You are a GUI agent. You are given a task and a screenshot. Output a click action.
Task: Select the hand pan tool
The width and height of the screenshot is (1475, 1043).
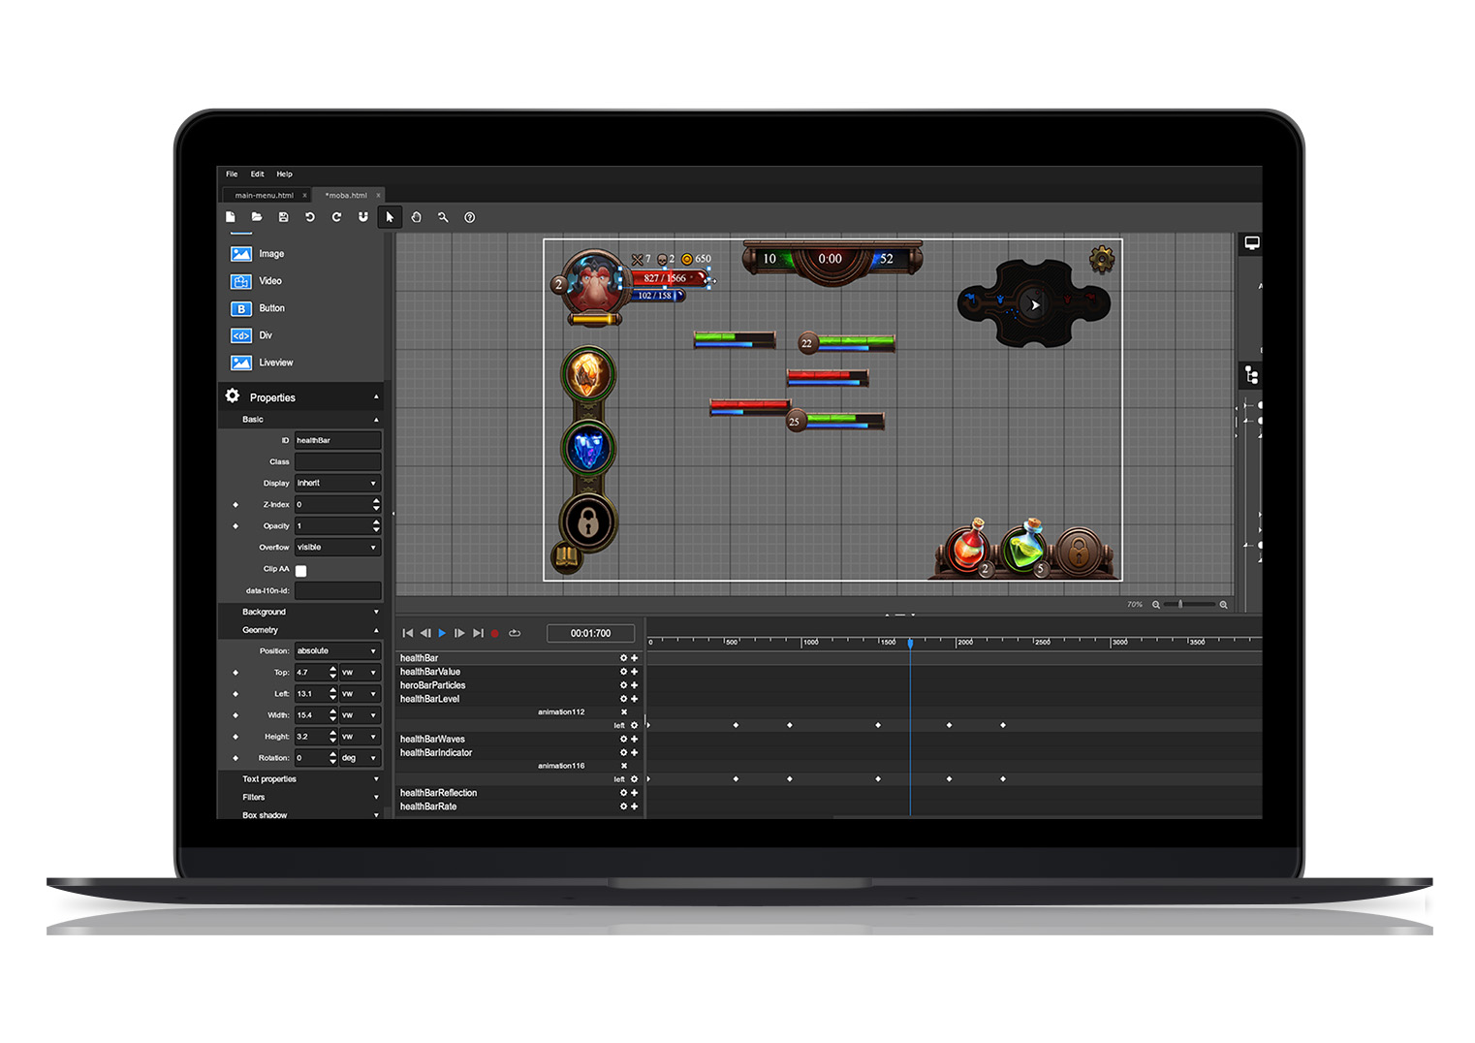coord(416,217)
